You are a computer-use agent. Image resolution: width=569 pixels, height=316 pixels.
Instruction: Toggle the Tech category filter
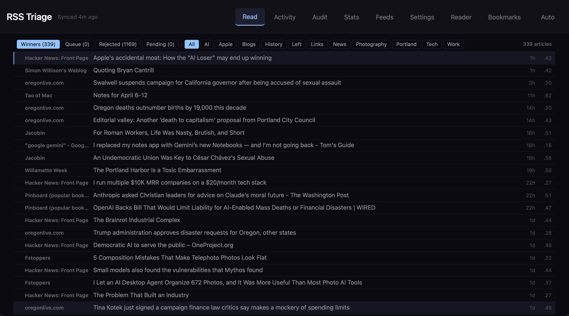pyautogui.click(x=432, y=44)
